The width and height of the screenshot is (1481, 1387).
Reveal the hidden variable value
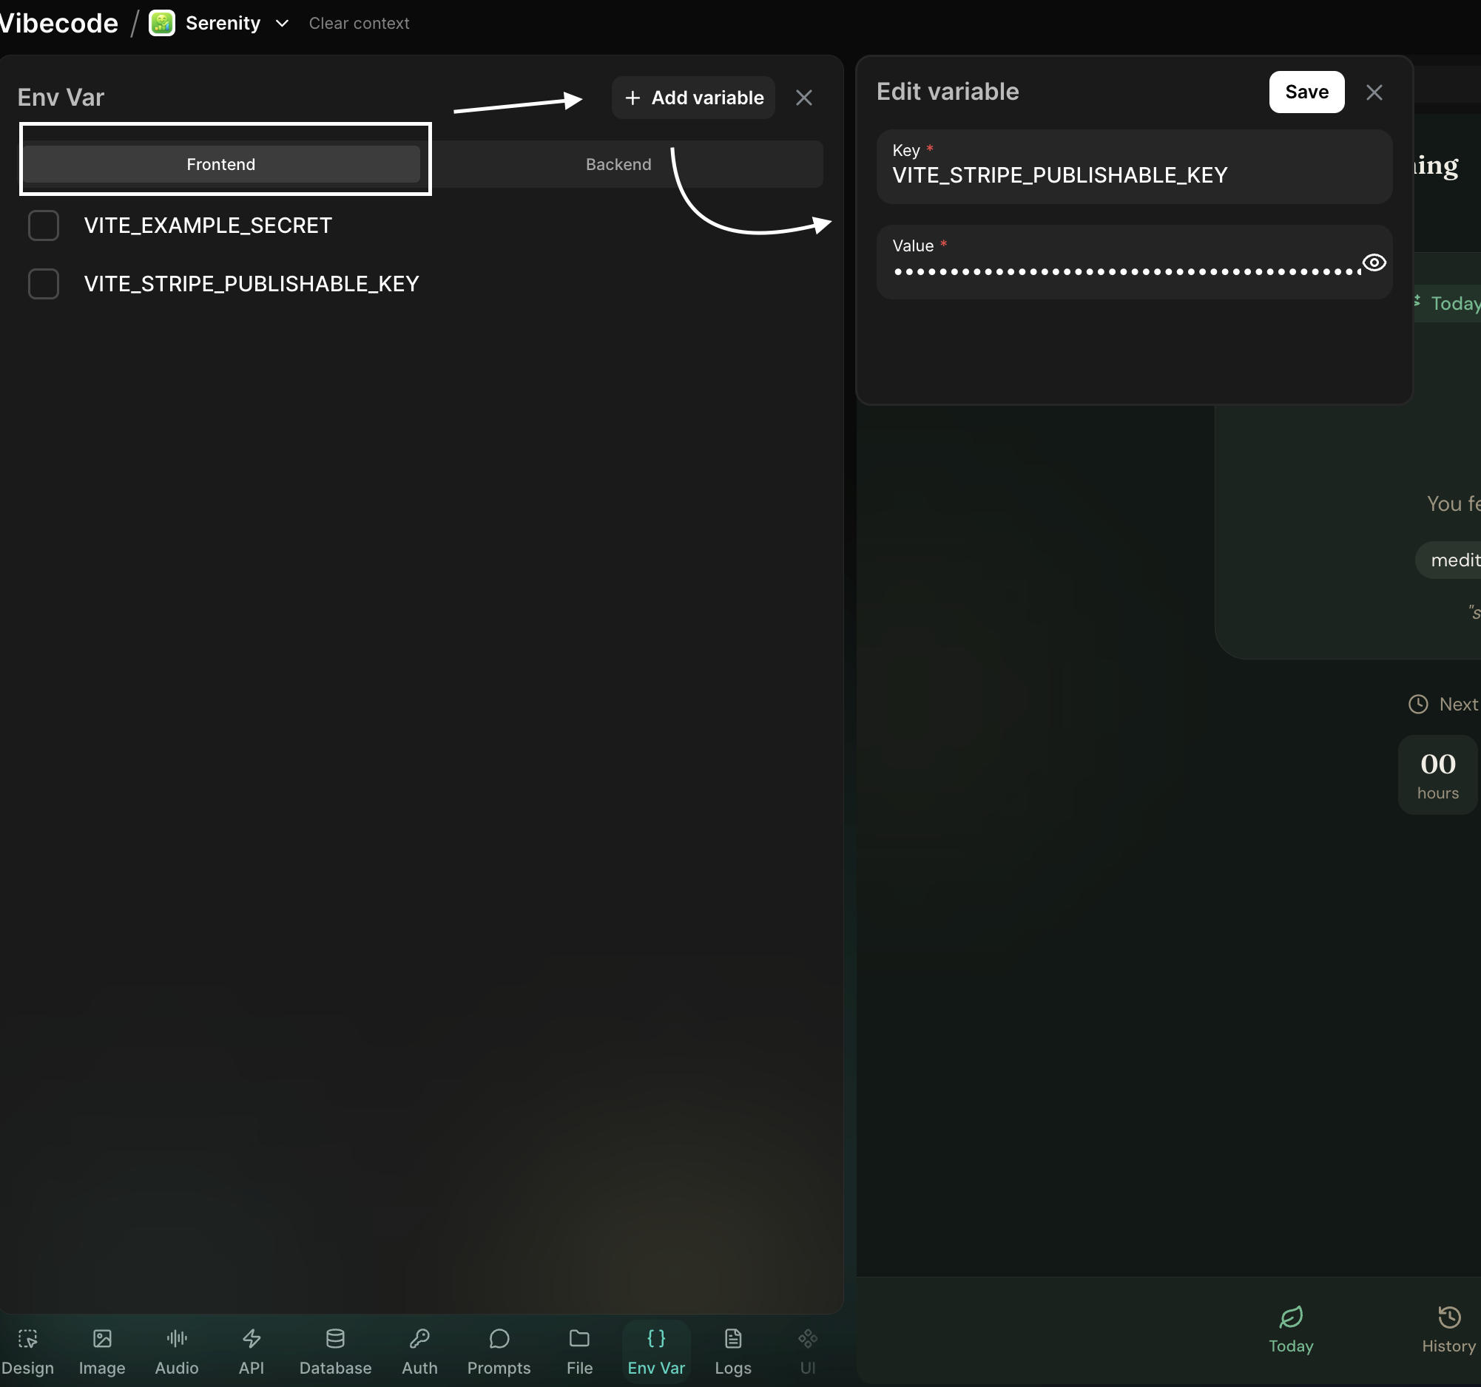[1373, 262]
